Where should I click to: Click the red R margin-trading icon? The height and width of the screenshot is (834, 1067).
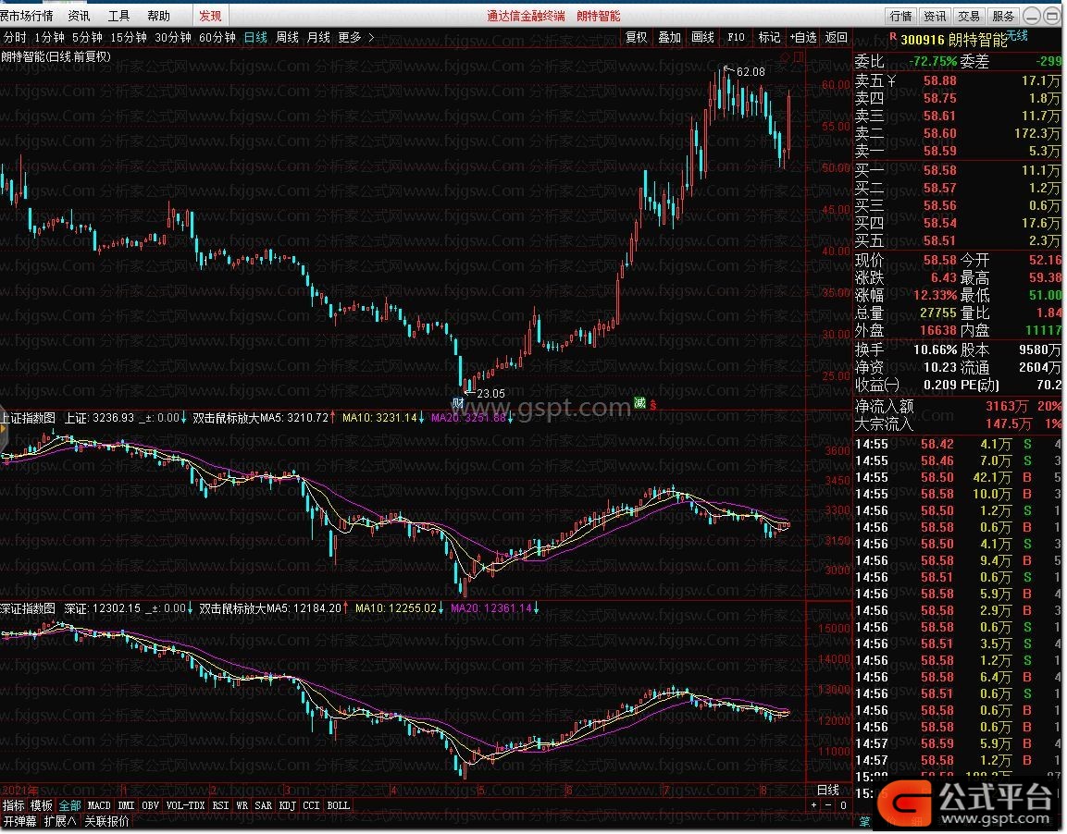[x=893, y=37]
